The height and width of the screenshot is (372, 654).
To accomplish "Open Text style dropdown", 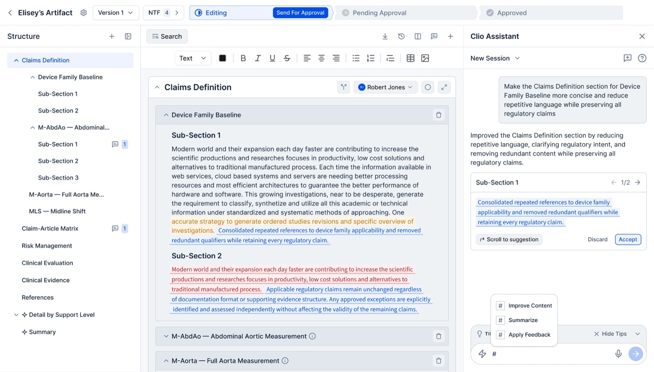I will [x=193, y=58].
